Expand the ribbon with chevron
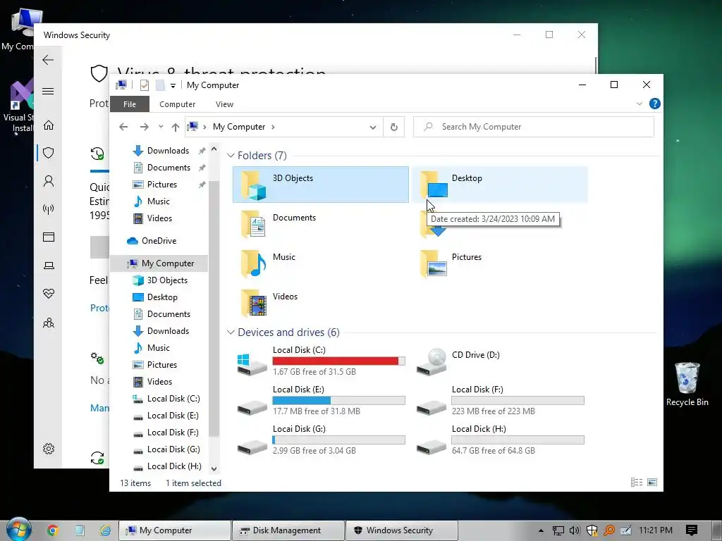 point(639,104)
